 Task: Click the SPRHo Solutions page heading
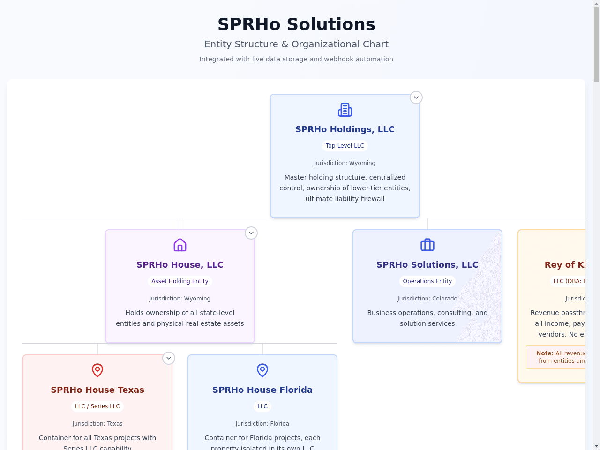(x=296, y=24)
